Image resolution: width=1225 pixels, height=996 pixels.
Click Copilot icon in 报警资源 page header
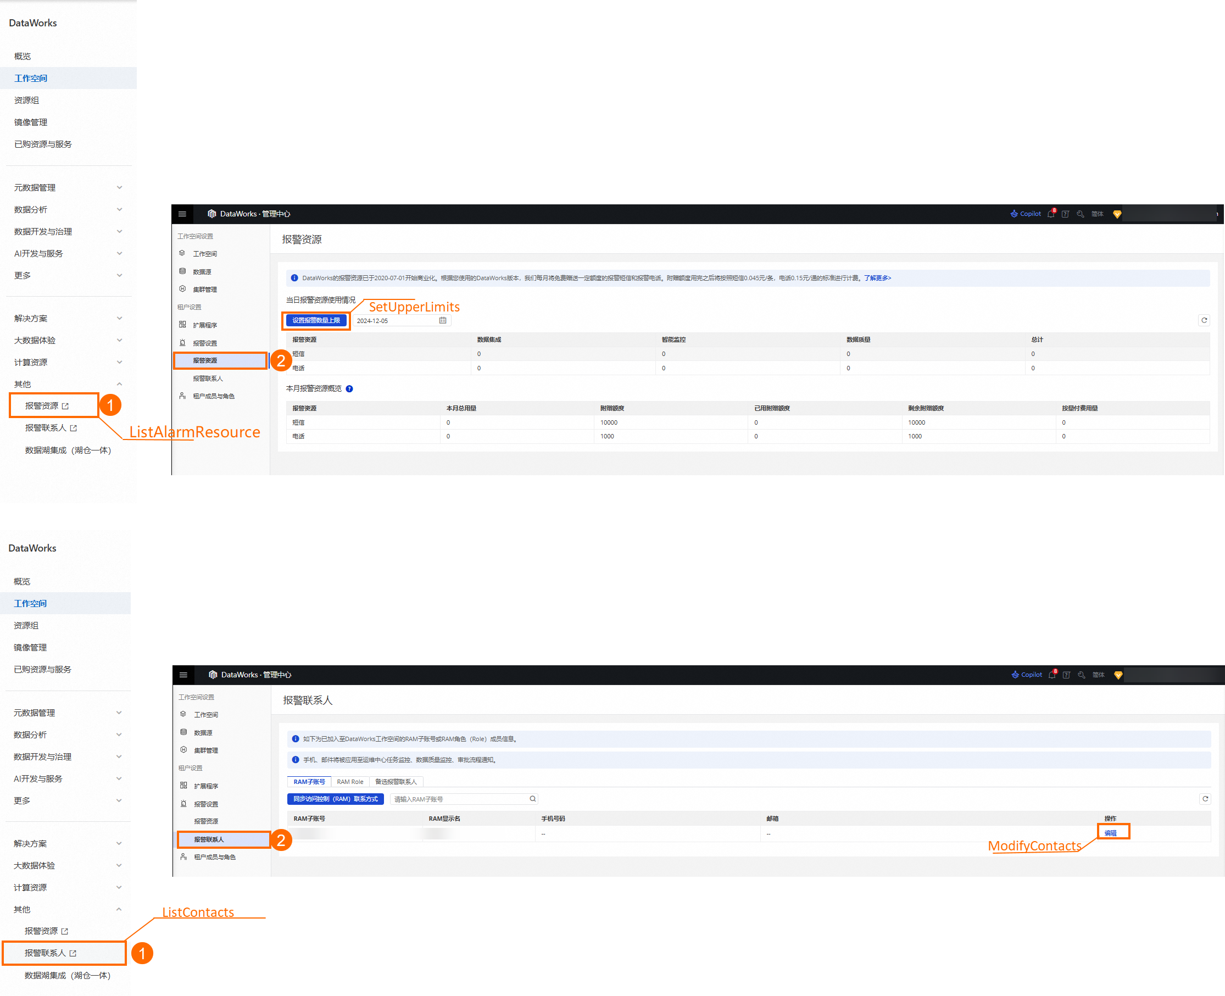click(x=1014, y=214)
